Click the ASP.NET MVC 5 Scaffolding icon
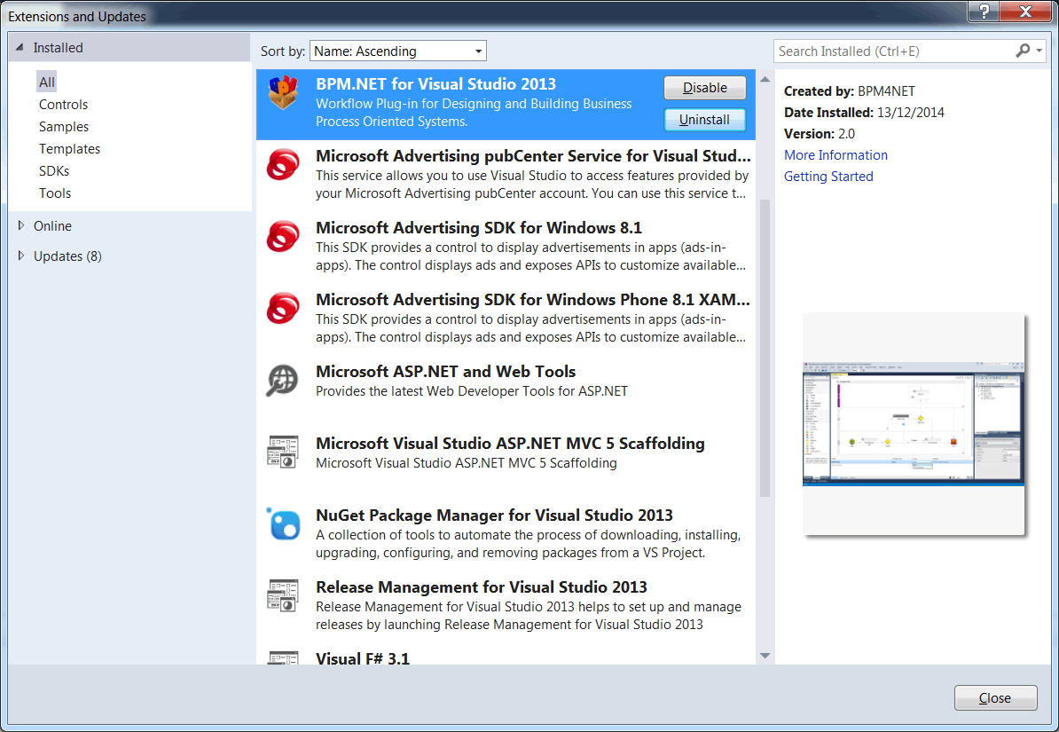 click(283, 453)
